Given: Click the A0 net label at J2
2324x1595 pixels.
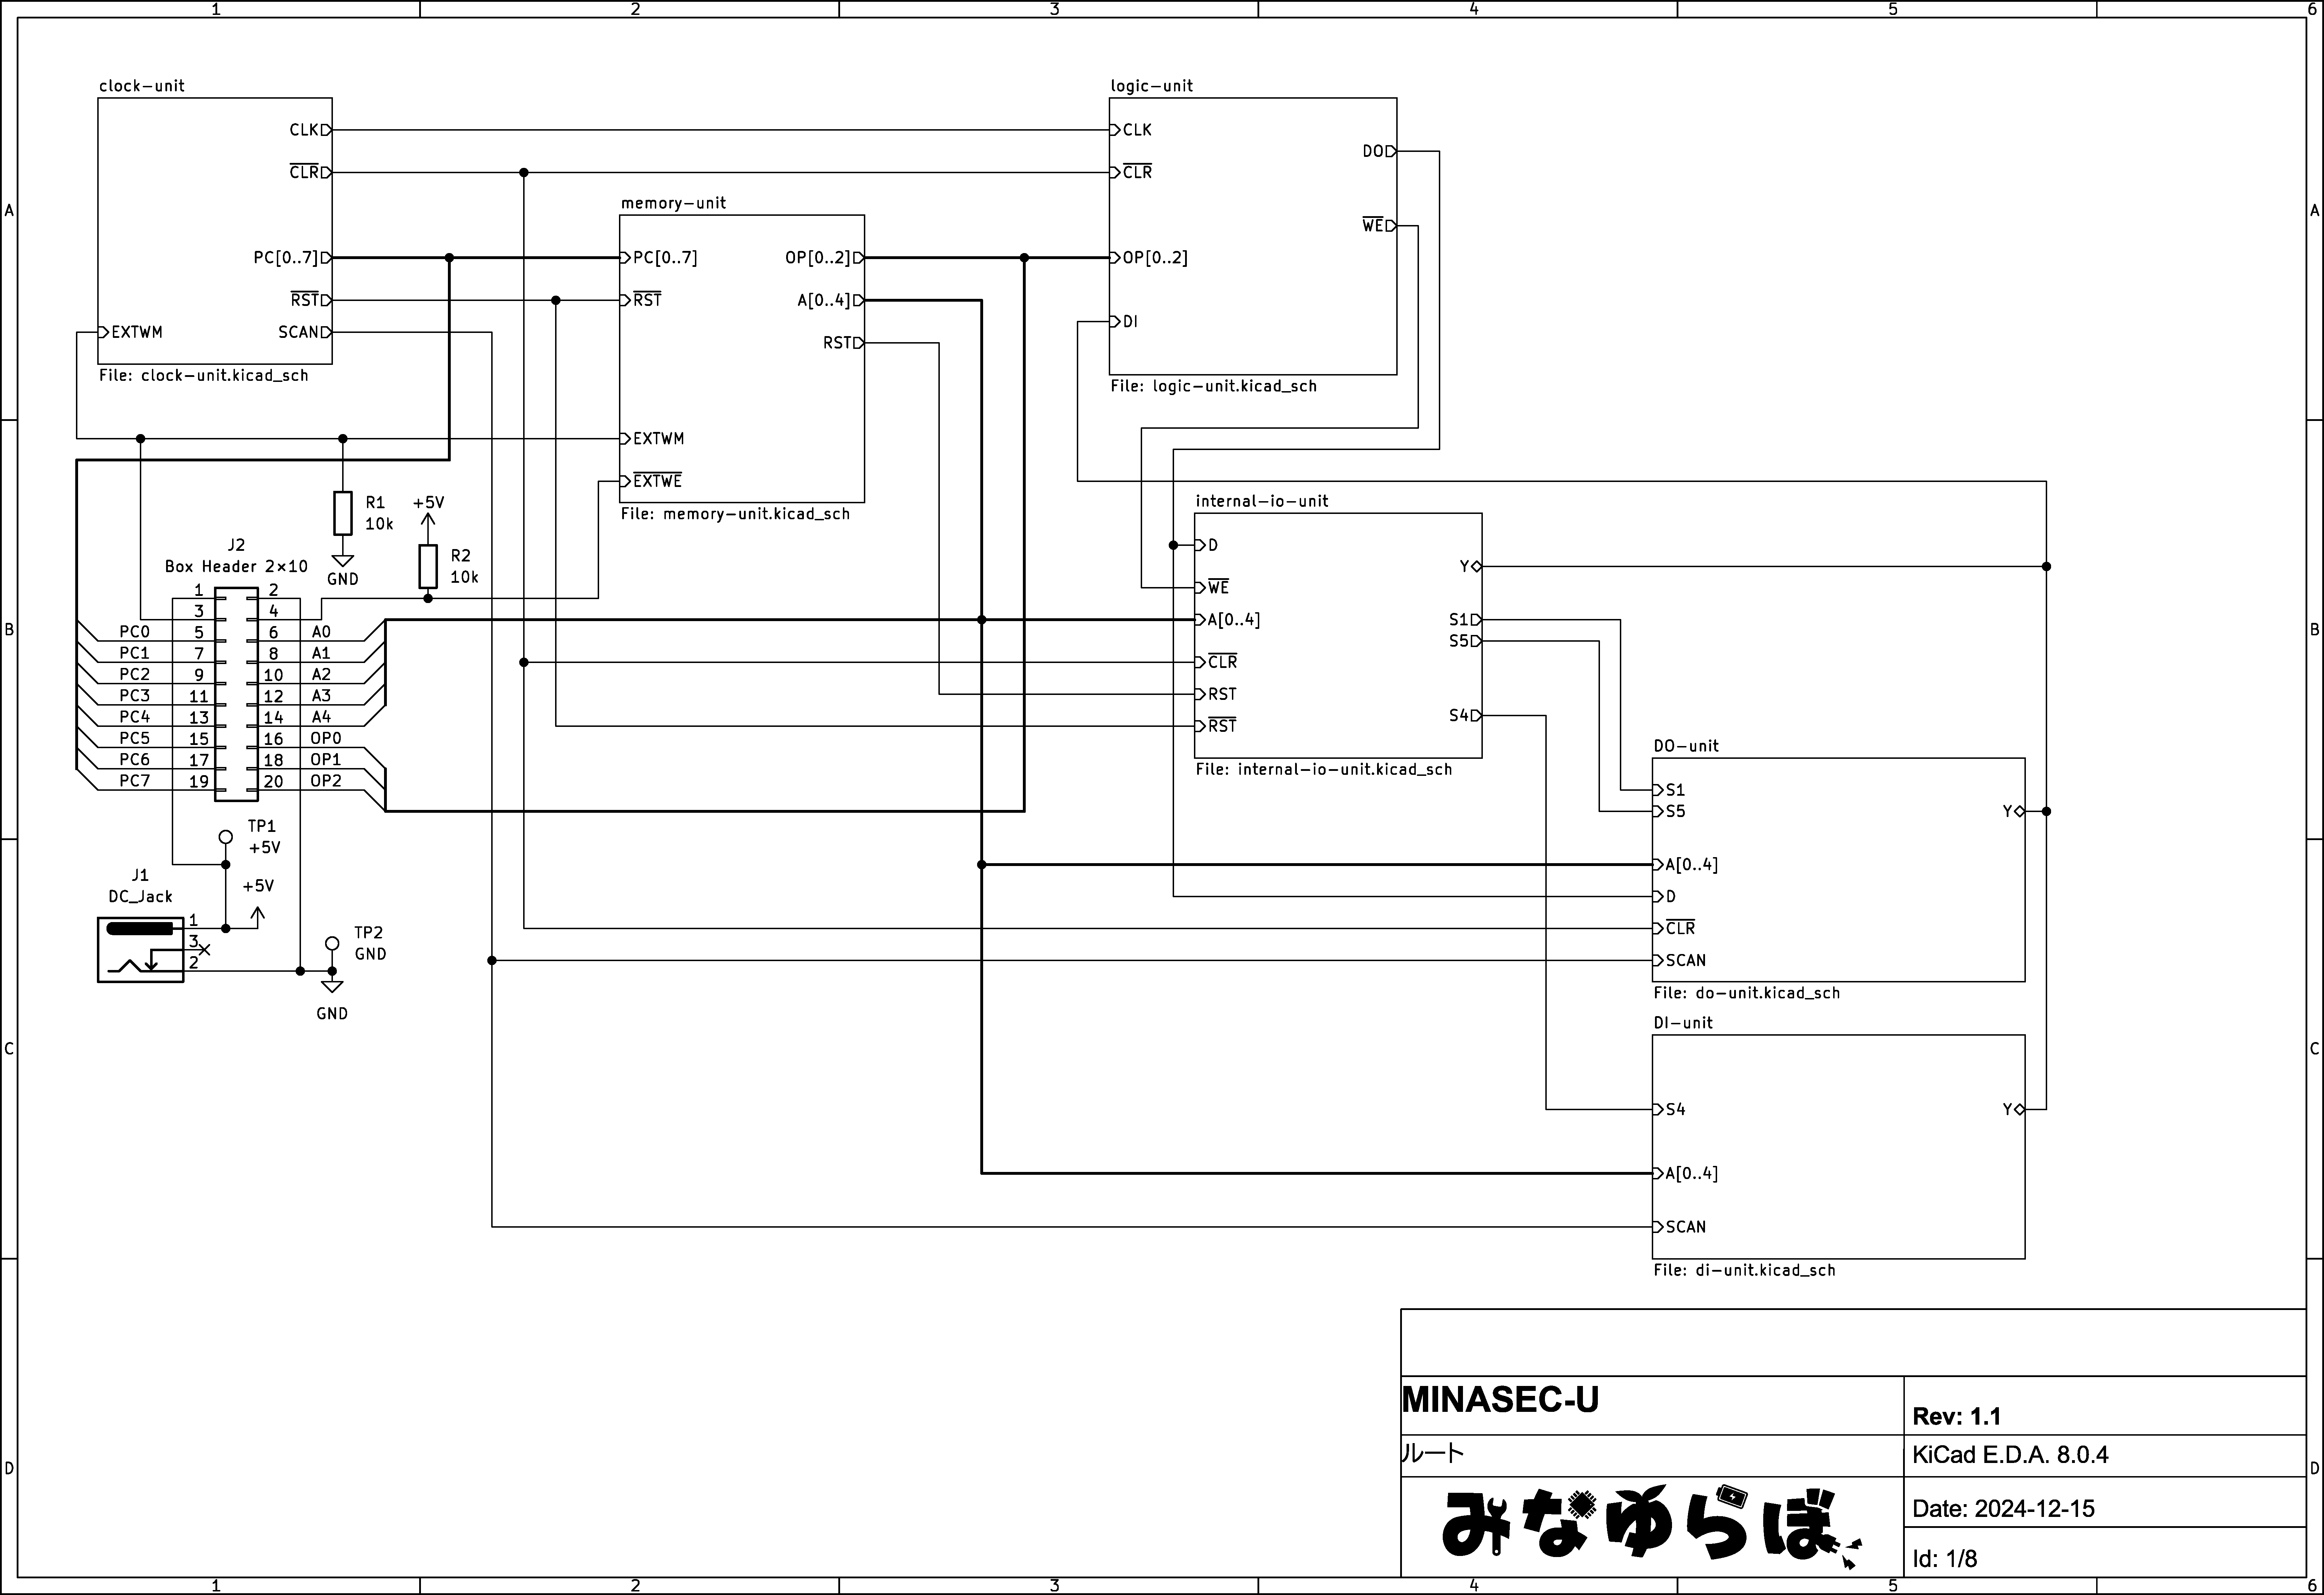Looking at the screenshot, I should pyautogui.click(x=321, y=632).
